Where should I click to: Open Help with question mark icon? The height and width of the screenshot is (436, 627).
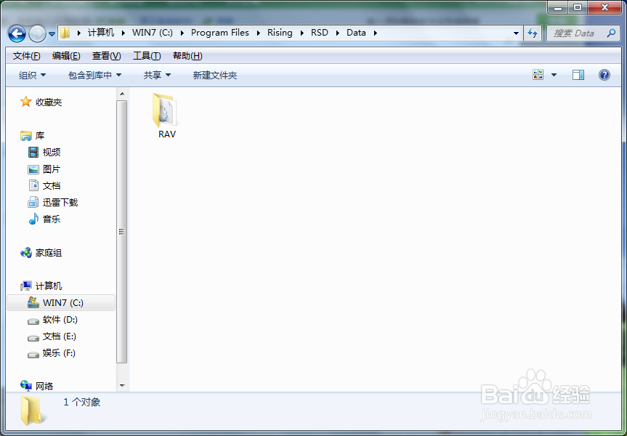[604, 75]
